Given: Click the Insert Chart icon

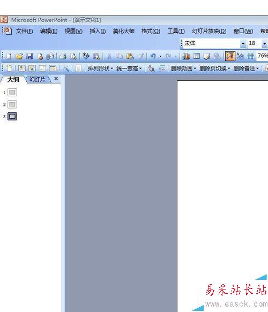Looking at the screenshot, I should (x=186, y=56).
